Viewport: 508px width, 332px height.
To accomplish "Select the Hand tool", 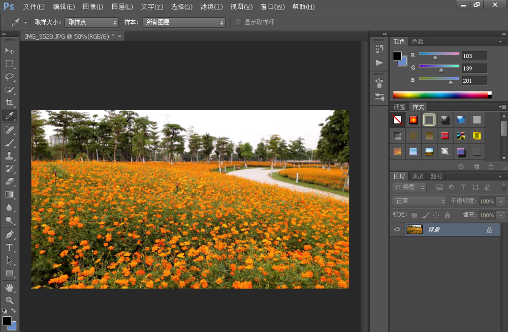I will click(x=9, y=287).
